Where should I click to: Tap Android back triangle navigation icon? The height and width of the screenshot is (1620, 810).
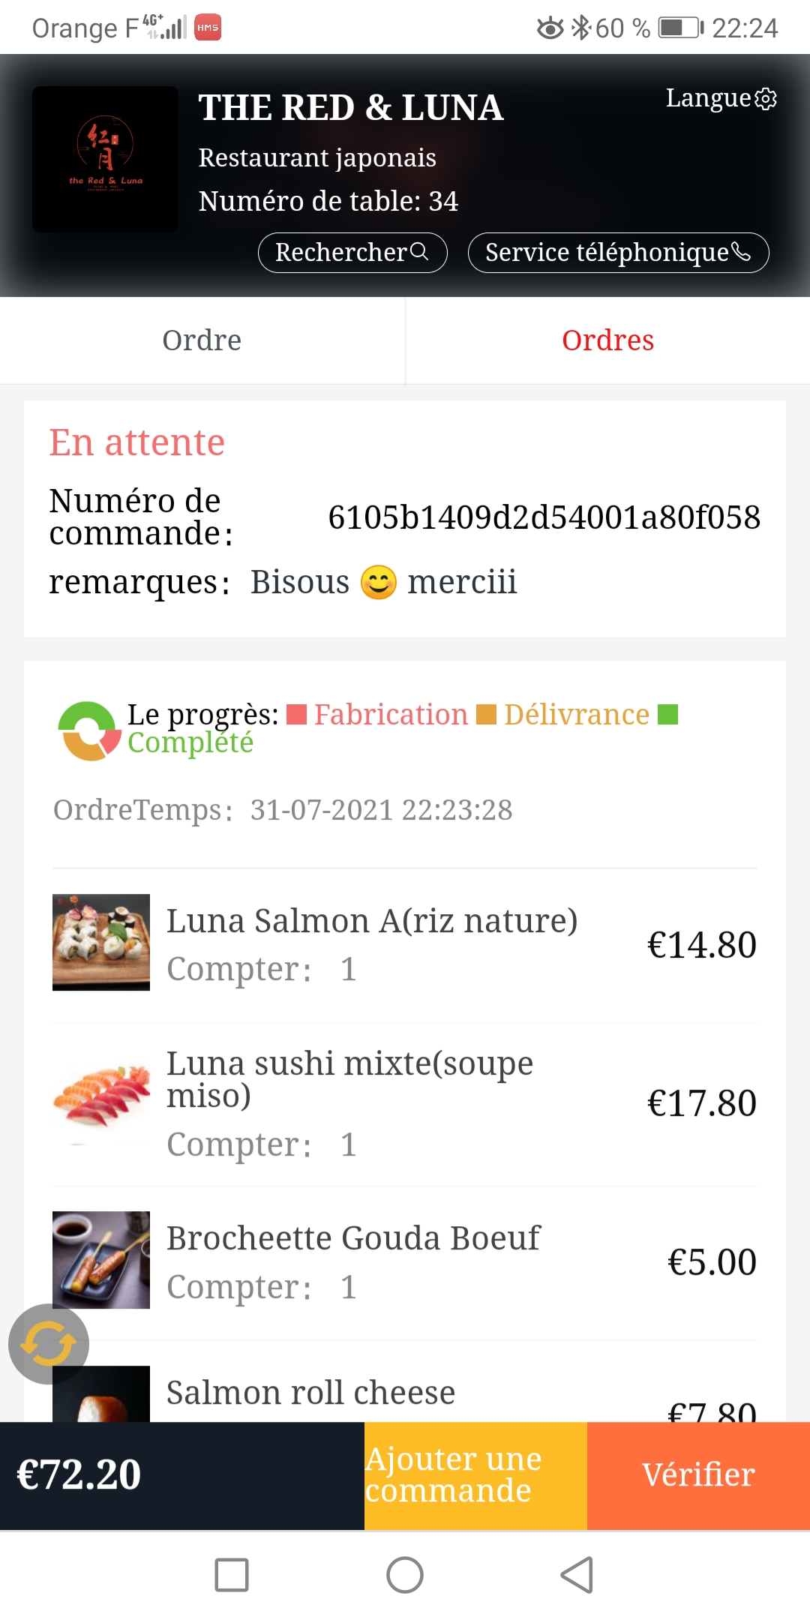click(577, 1575)
